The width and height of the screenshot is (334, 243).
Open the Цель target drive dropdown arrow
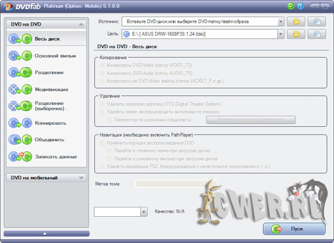coord(281,34)
